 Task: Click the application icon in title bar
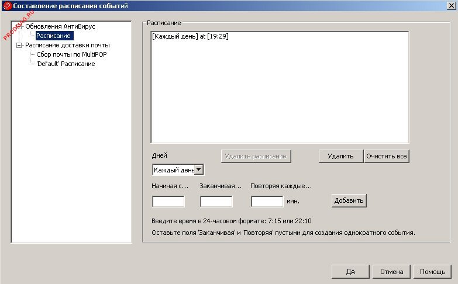point(7,6)
